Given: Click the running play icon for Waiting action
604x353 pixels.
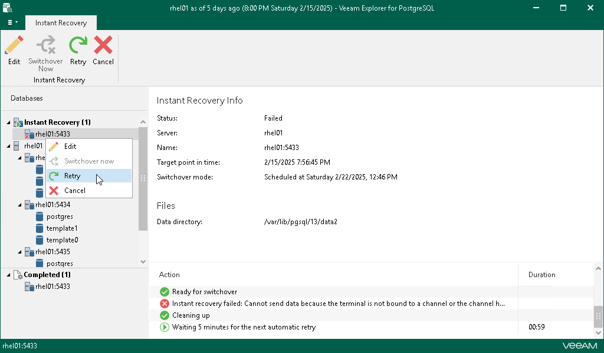Looking at the screenshot, I should [x=165, y=327].
